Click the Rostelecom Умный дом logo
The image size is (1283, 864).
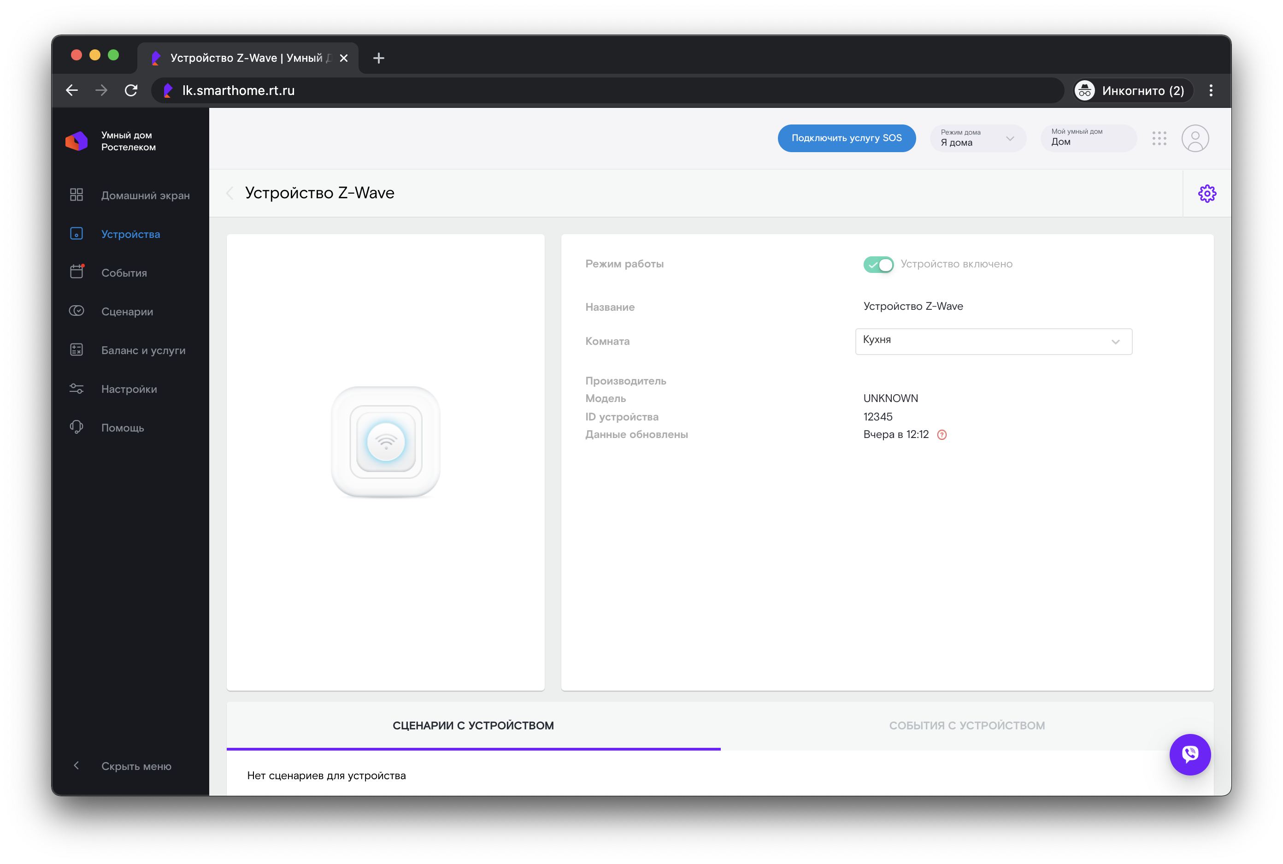point(77,141)
